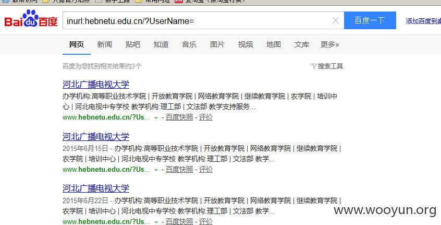Image resolution: width=441 pixels, height=225 pixels.
Task: Open the 音乐 tab
Action: click(189, 44)
